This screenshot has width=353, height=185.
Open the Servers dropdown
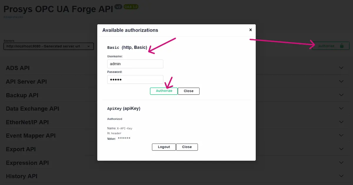click(49, 46)
